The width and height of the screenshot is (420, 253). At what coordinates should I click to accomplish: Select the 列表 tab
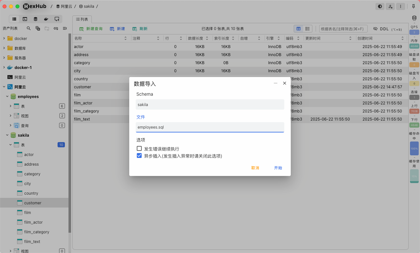(82, 19)
